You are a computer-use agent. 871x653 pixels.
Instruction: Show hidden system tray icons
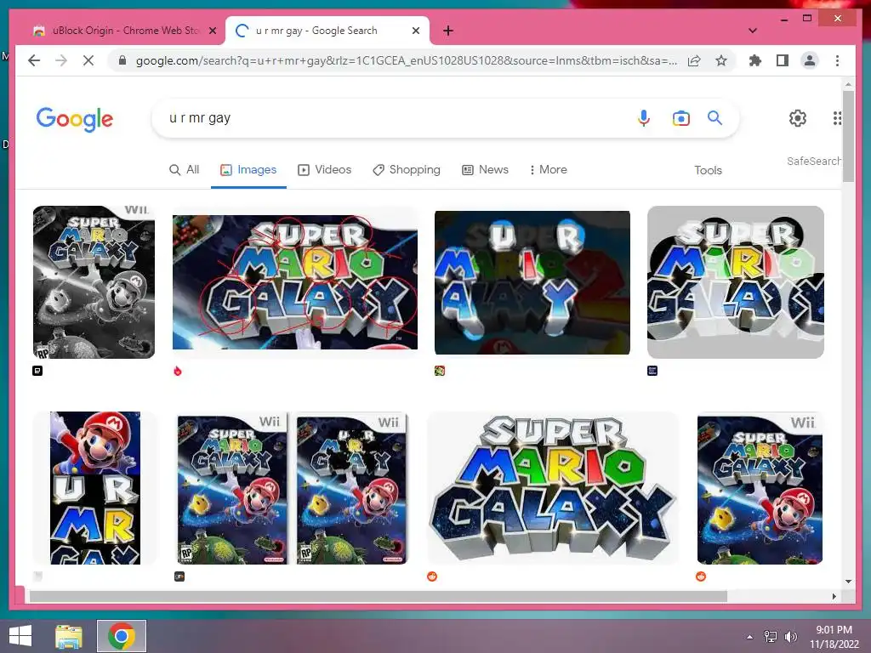click(x=750, y=637)
